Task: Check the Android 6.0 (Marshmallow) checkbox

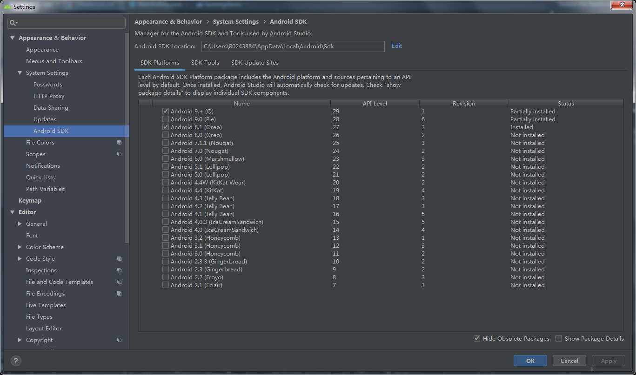Action: pos(166,159)
